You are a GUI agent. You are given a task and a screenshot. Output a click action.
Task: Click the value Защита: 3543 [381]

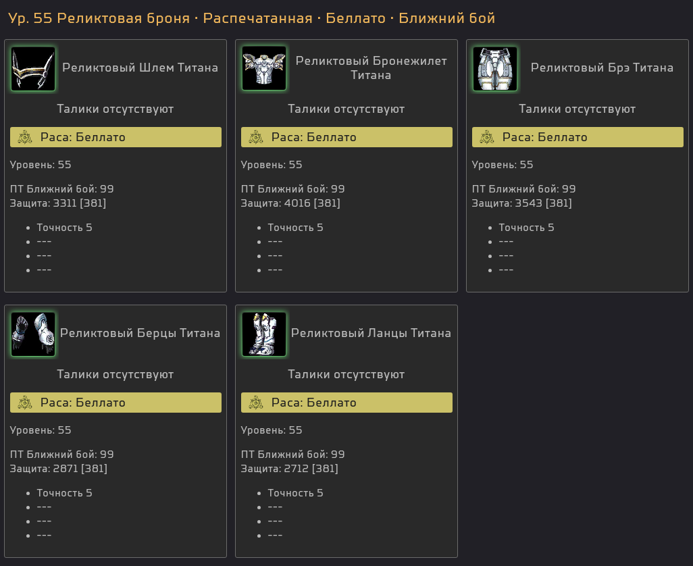tap(522, 203)
